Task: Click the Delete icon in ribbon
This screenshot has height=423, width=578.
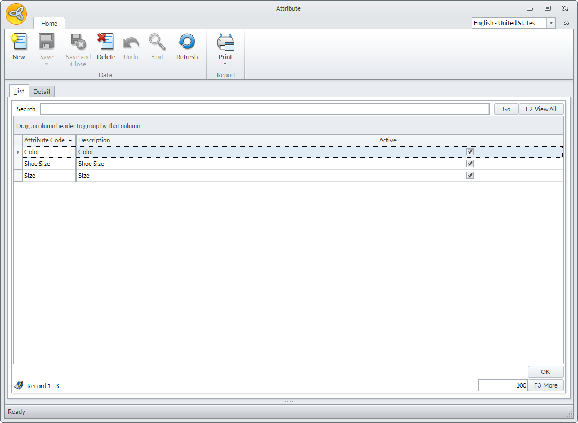Action: click(105, 42)
